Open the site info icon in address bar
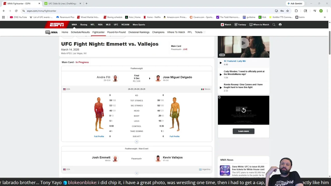 24,11
